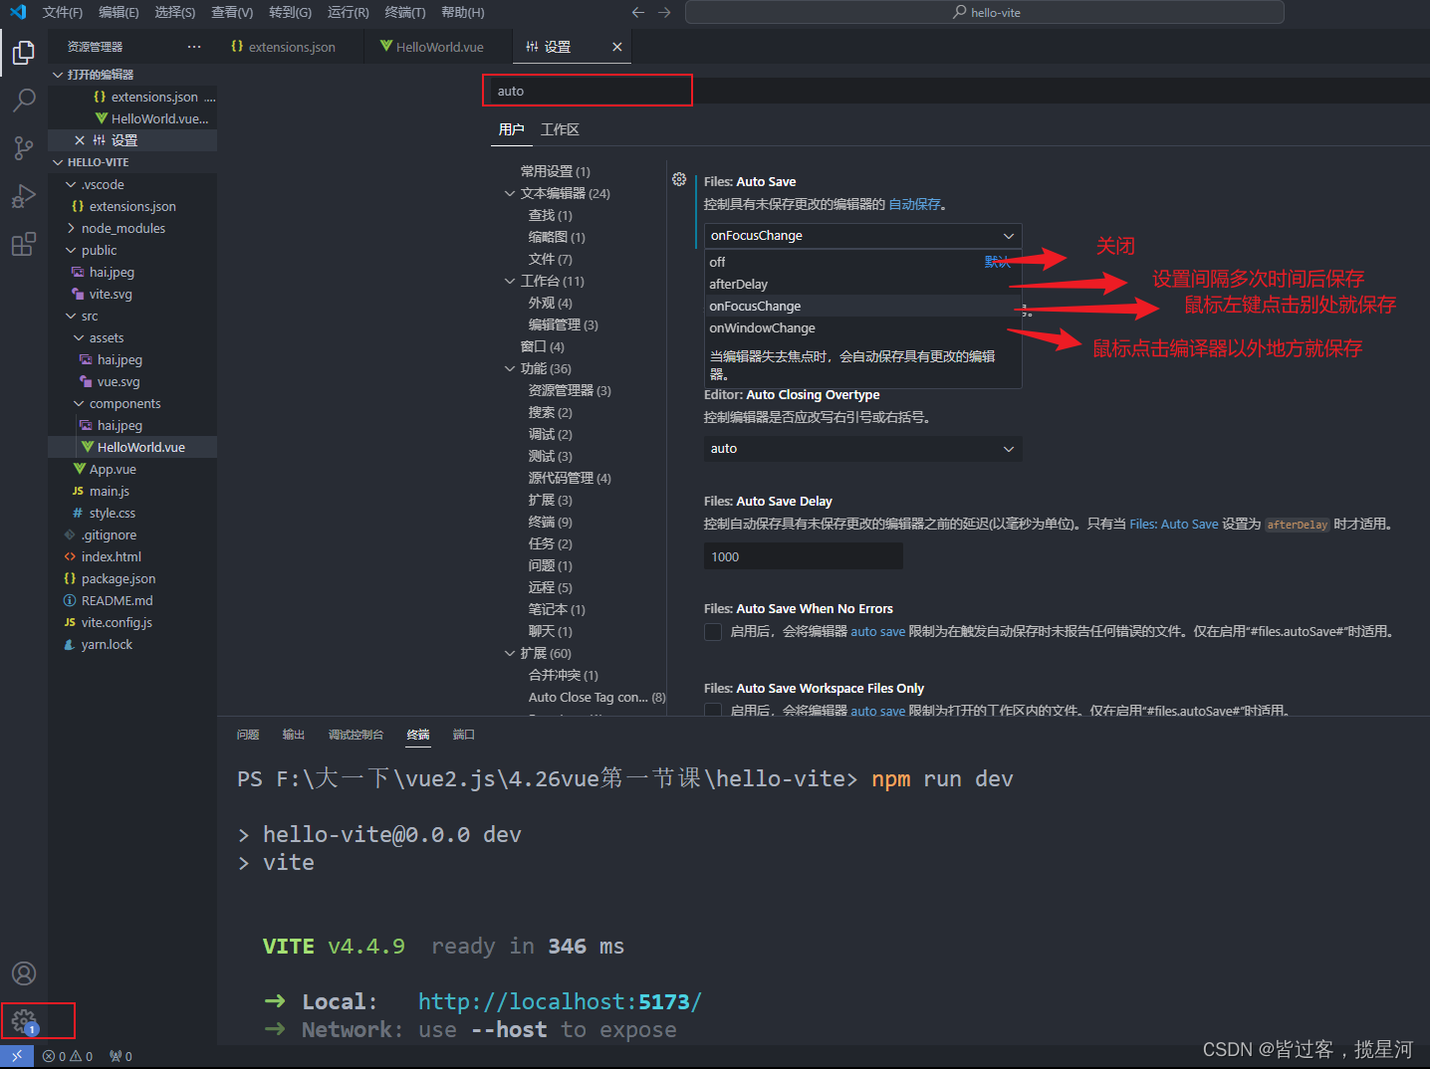The height and width of the screenshot is (1069, 1430).
Task: Close the 设置 editor tab
Action: (x=616, y=47)
